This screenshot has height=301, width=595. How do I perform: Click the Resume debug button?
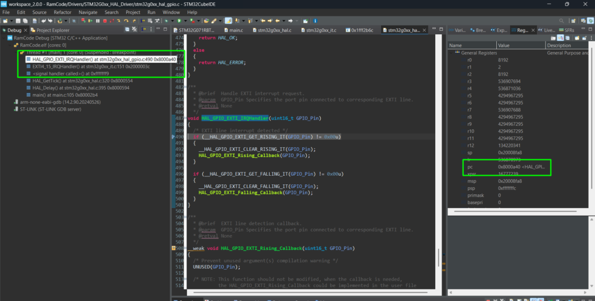[90, 20]
